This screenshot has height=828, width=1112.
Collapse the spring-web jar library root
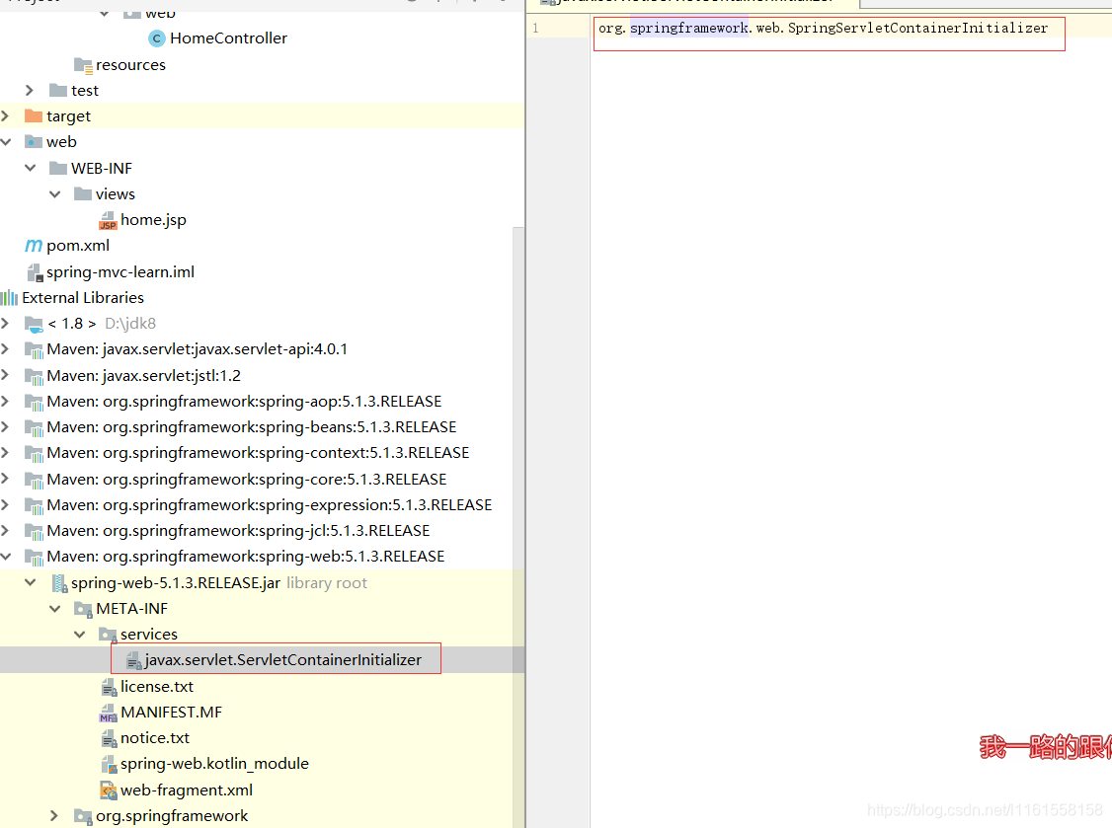click(x=30, y=582)
